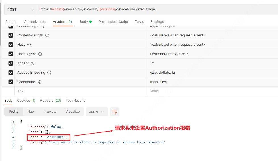Screen dimensions: 278x161
Task: Switch to response Cookies tab
Action: (x=26, y=101)
